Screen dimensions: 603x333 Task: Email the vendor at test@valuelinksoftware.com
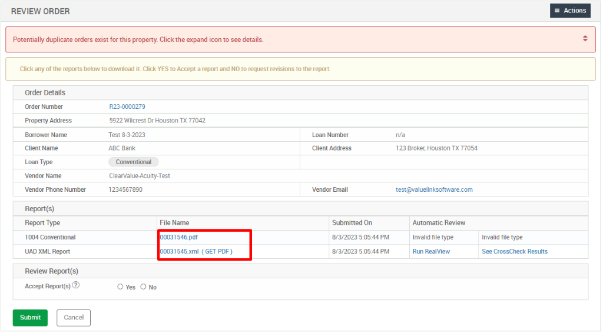[x=434, y=189]
